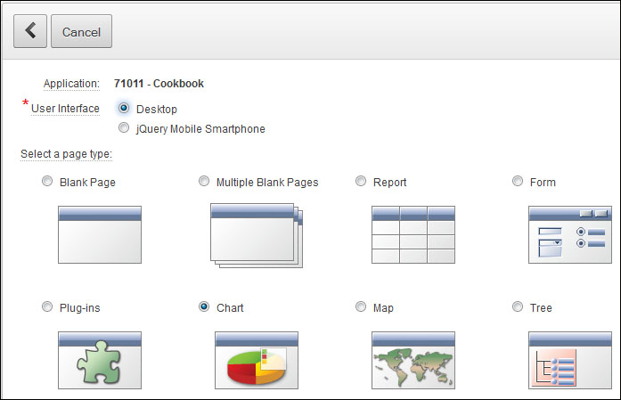
Task: Click the 'jQuery Mobile Smartphone' option text
Action: pyautogui.click(x=200, y=129)
